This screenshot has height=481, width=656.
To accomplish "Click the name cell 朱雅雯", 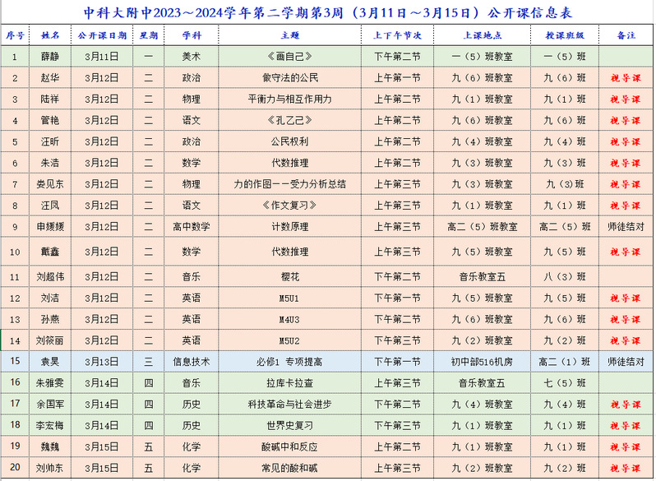I will pos(50,383).
